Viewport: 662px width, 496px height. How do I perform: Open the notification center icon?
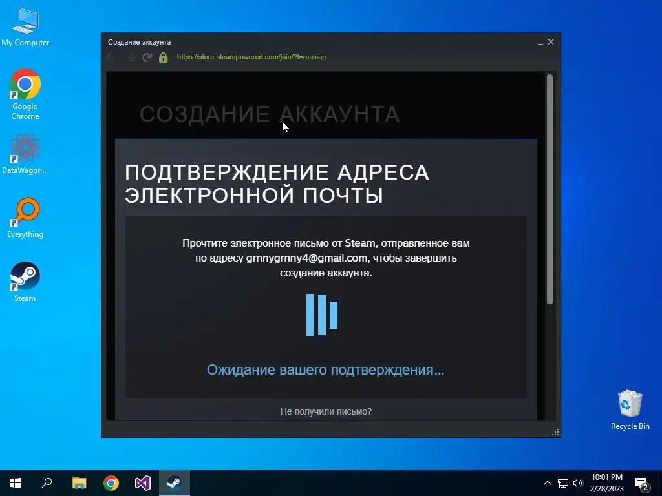642,483
